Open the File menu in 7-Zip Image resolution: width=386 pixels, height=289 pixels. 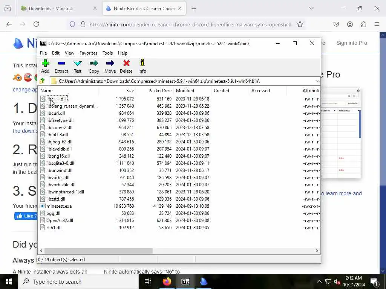pyautogui.click(x=43, y=53)
